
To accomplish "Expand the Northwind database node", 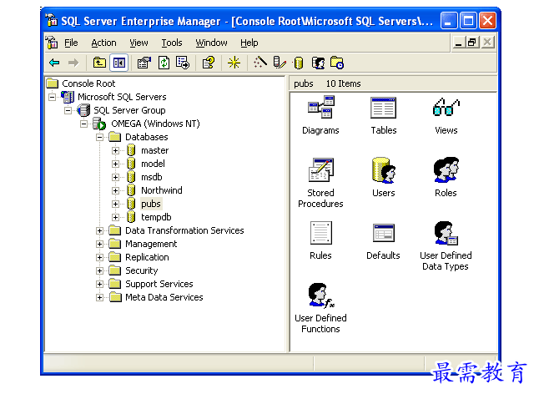I will 115,190.
